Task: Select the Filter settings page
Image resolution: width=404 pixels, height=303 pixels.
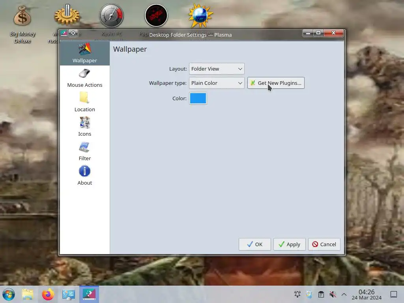Action: [84, 151]
